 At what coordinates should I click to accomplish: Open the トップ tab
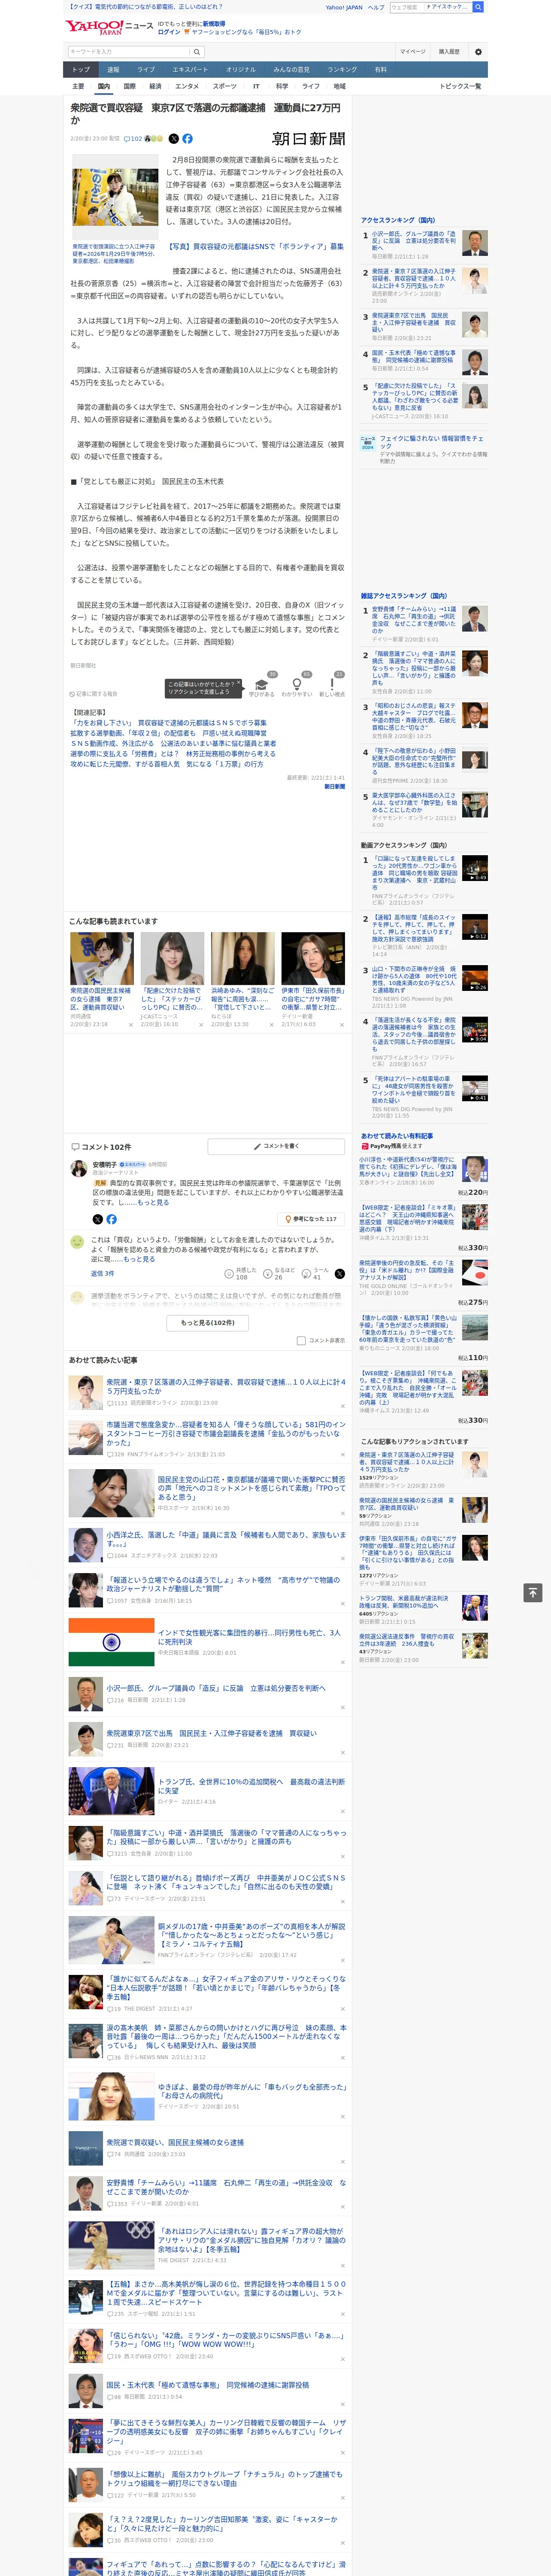81,69
